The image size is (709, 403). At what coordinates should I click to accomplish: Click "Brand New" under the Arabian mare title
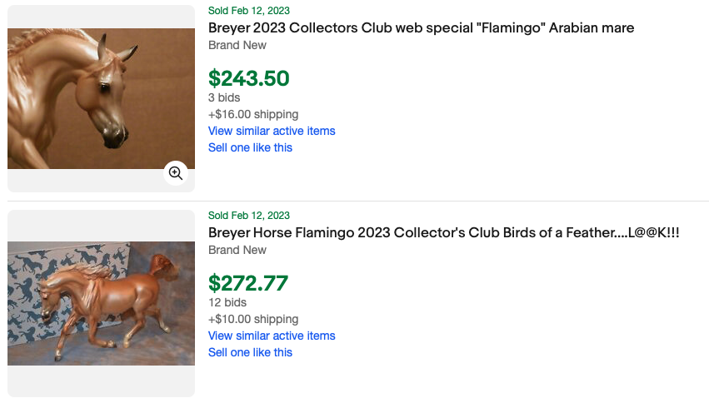(237, 45)
